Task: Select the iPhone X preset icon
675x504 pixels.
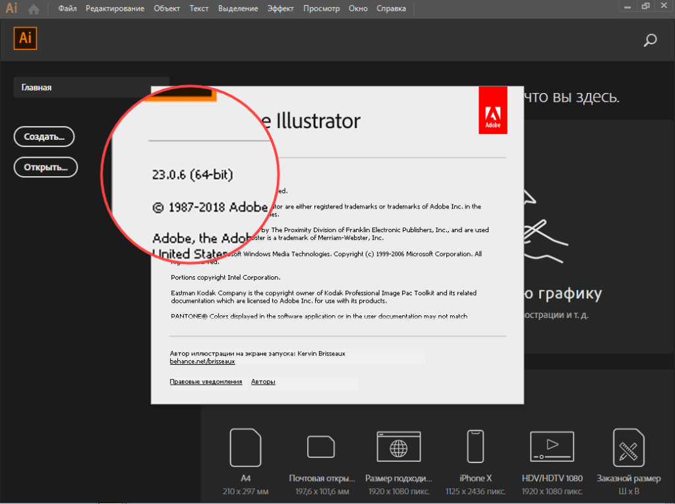Action: pos(475,446)
